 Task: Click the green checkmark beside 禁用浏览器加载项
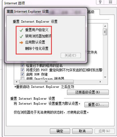pyautogui.click(x=21, y=36)
